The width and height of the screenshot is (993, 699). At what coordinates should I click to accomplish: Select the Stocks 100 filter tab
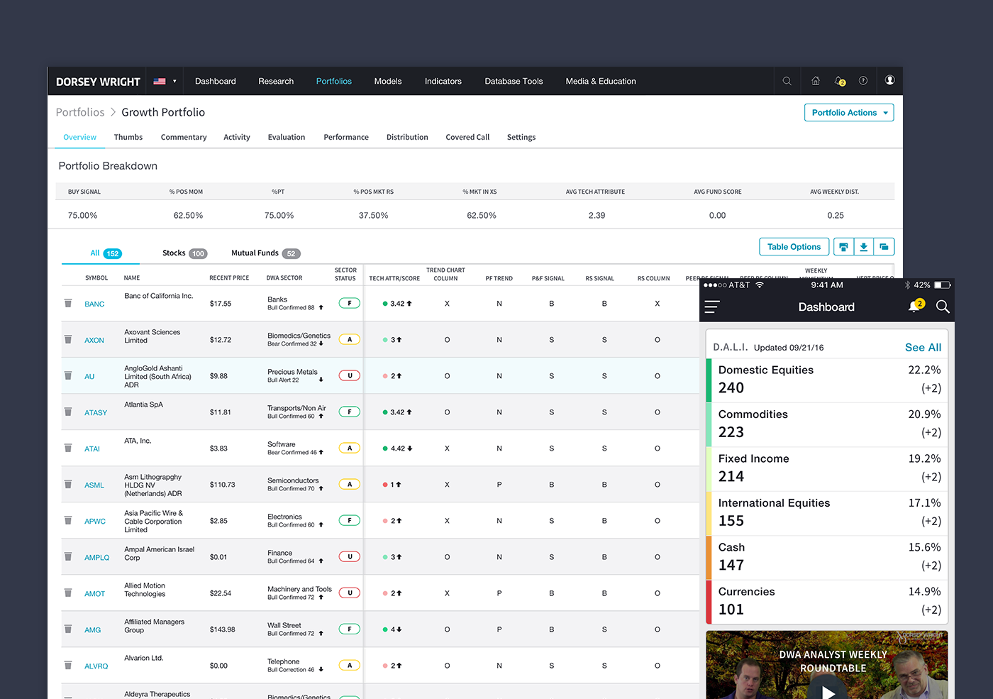coord(184,253)
